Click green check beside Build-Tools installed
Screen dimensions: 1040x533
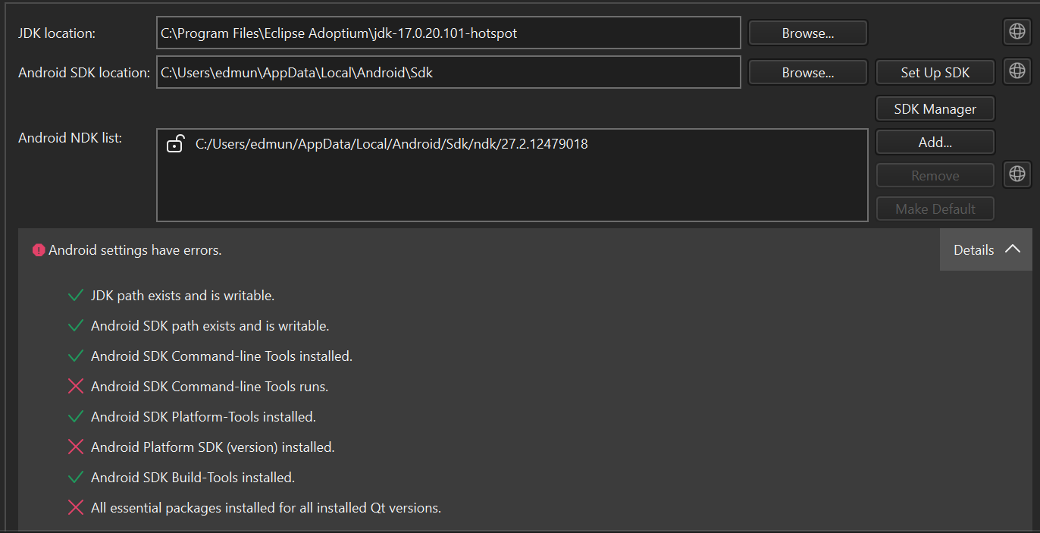pos(75,478)
